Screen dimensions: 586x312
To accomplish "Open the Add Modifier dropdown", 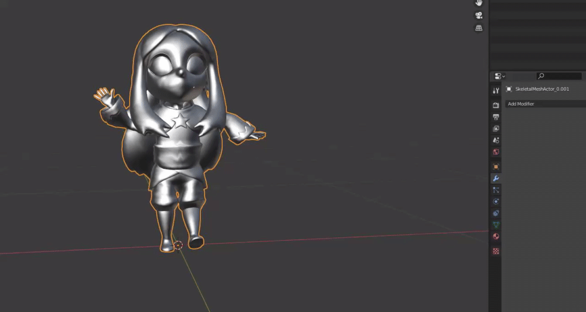I will click(x=546, y=104).
